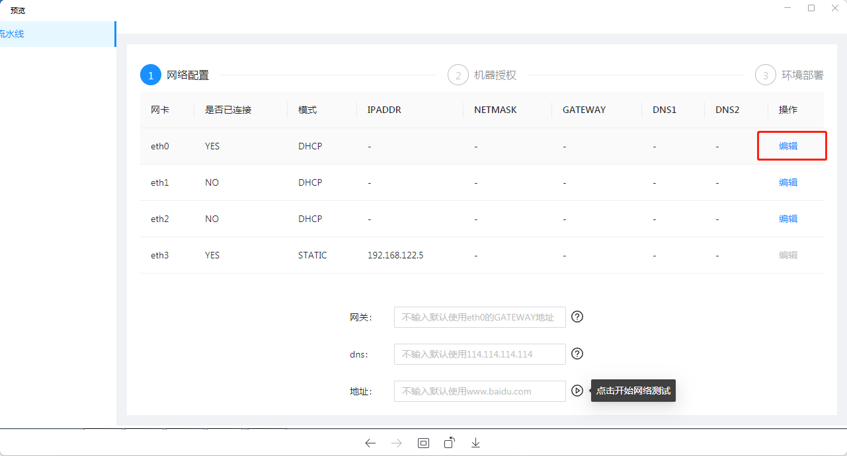Edit the eth0 network card
Screen dimensions: 847x456
788,146
